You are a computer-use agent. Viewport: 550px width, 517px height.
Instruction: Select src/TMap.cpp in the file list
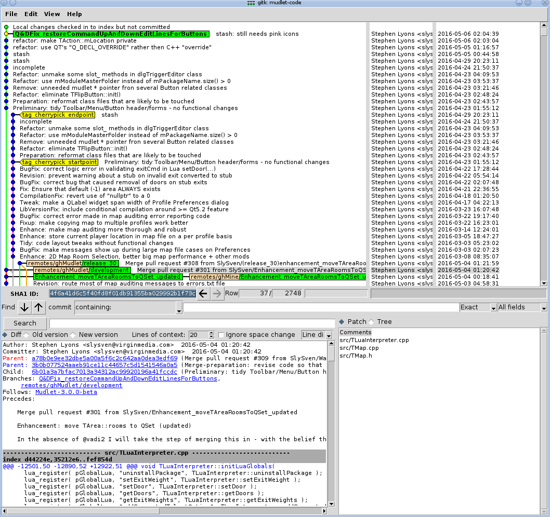(359, 348)
